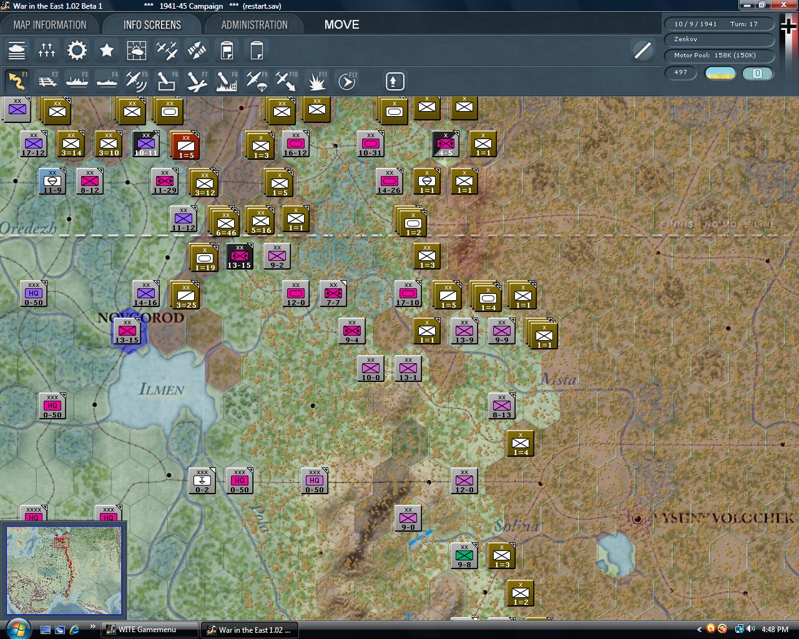The height and width of the screenshot is (639, 799).
Task: Click the diagonal slash button near top right
Action: tap(643, 51)
